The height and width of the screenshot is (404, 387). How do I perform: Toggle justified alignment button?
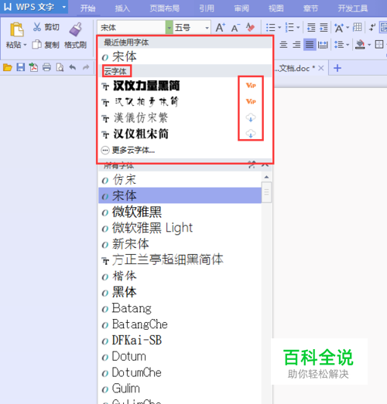pos(310,45)
